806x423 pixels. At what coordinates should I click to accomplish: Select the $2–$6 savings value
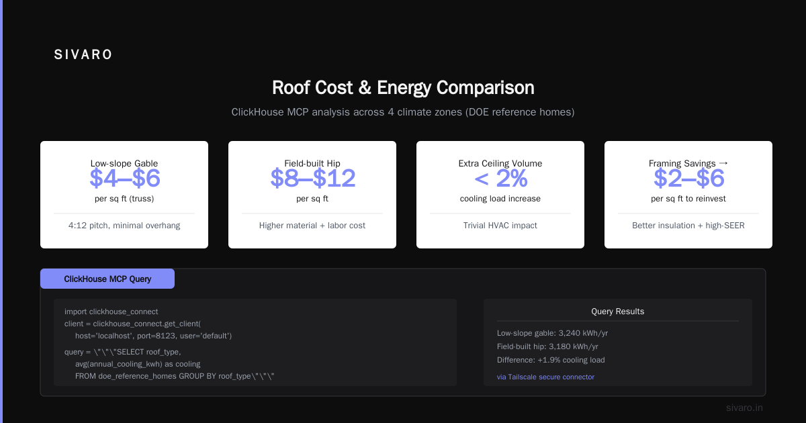tap(688, 178)
